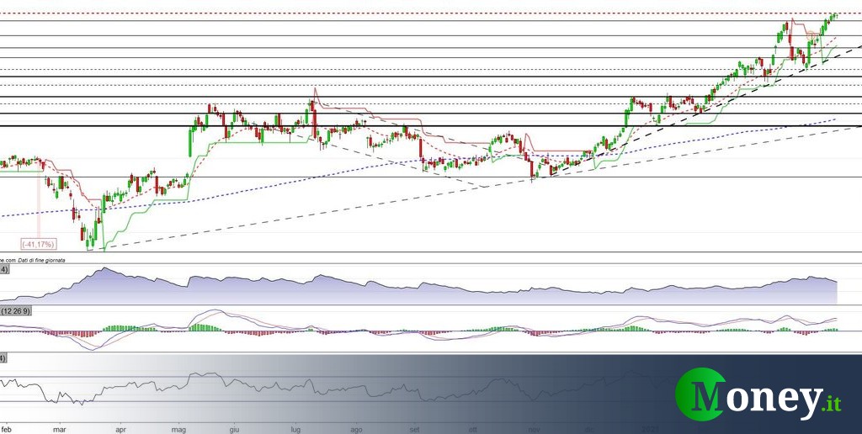Click the (-41,17%) drawdown label
Screen dimensions: 862x434
point(38,244)
